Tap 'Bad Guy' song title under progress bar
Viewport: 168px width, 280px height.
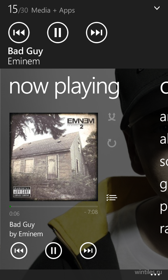click(22, 225)
